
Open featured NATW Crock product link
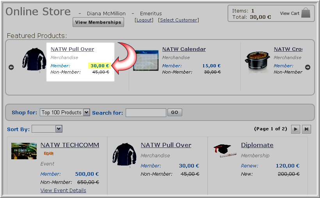point(288,49)
